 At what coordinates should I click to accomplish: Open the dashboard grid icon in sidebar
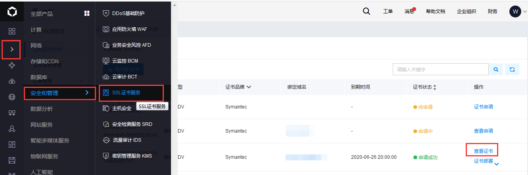click(12, 30)
